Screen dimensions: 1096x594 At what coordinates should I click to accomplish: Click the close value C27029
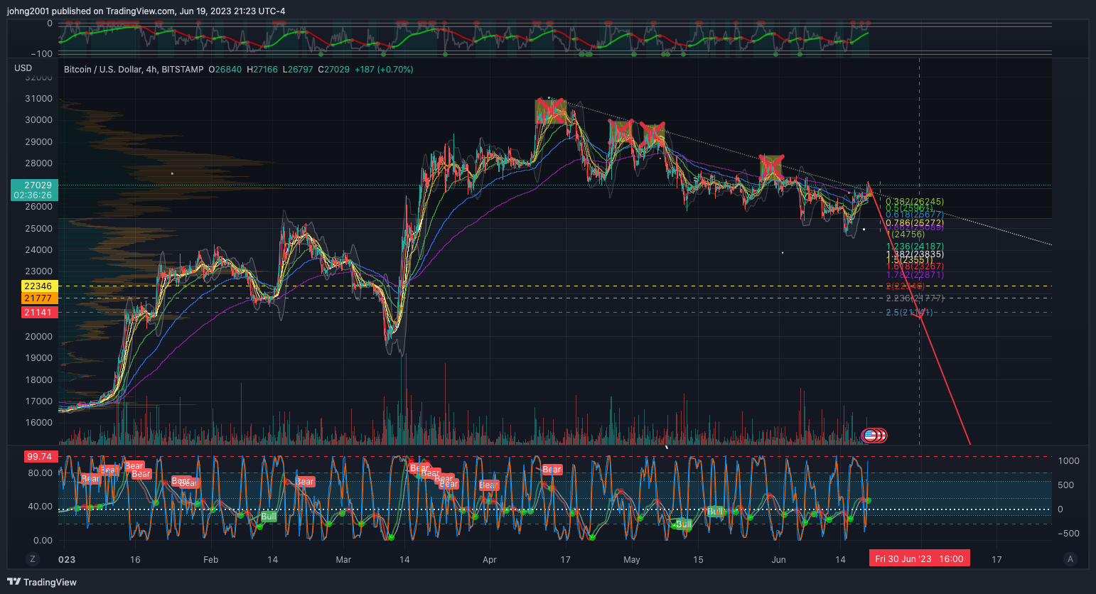333,70
